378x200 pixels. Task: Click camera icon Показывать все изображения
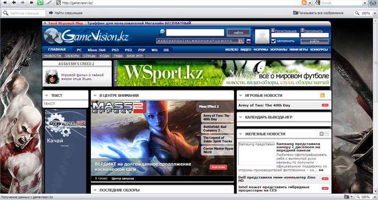point(295,13)
